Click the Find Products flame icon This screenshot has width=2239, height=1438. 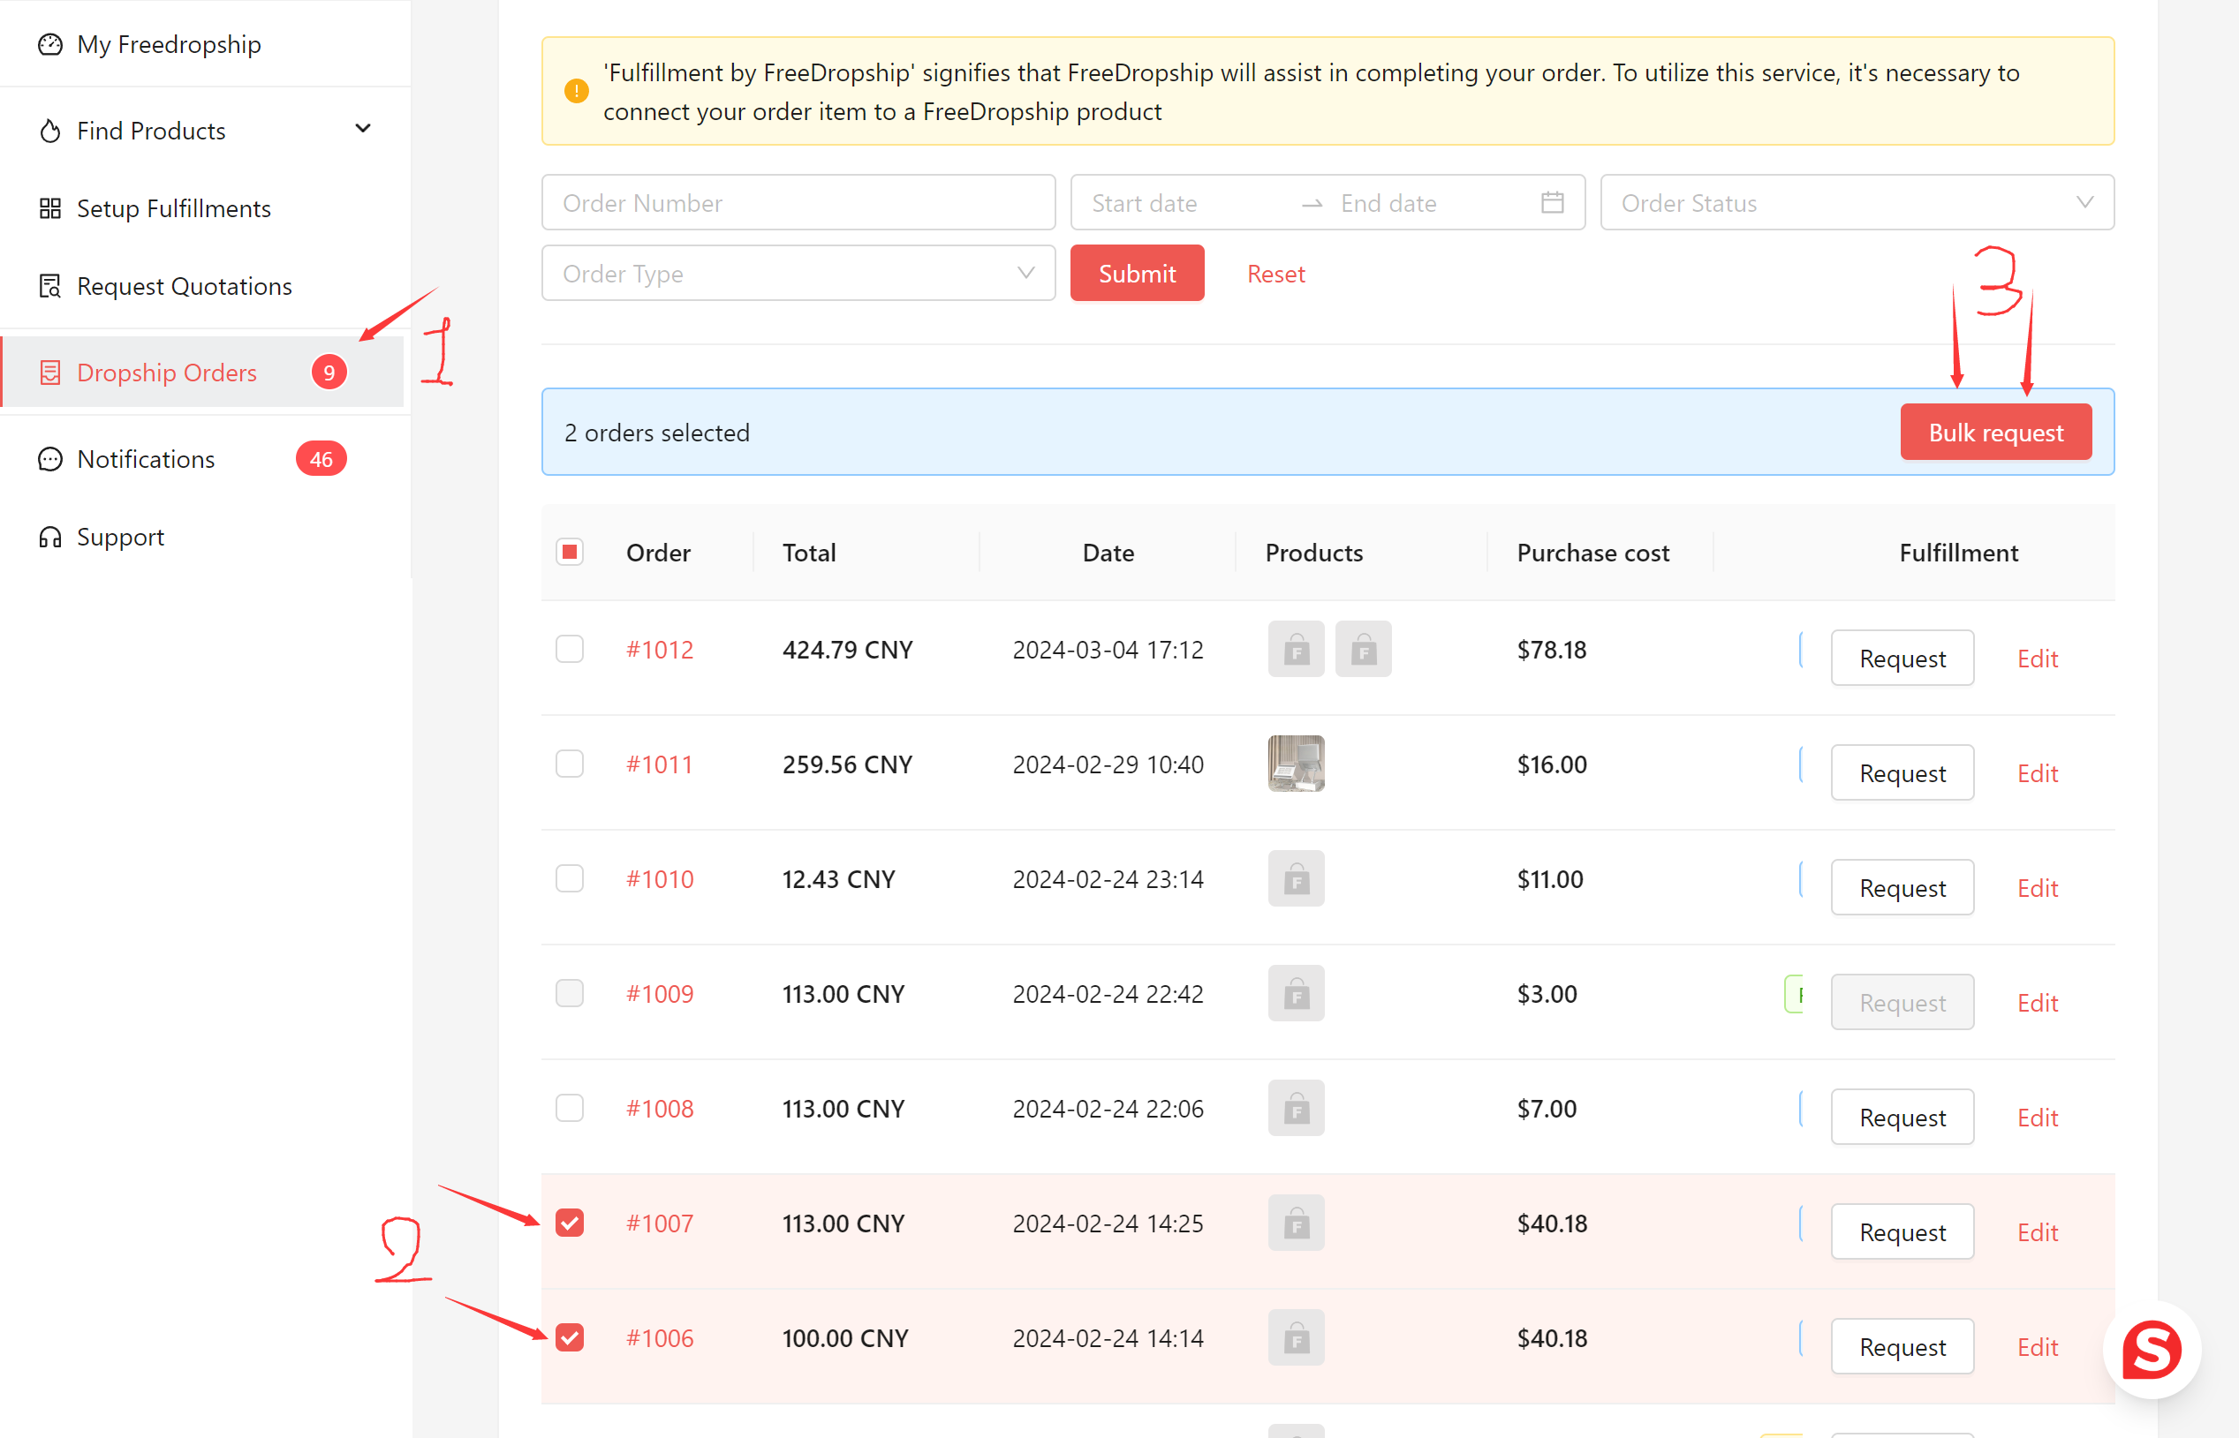[50, 131]
